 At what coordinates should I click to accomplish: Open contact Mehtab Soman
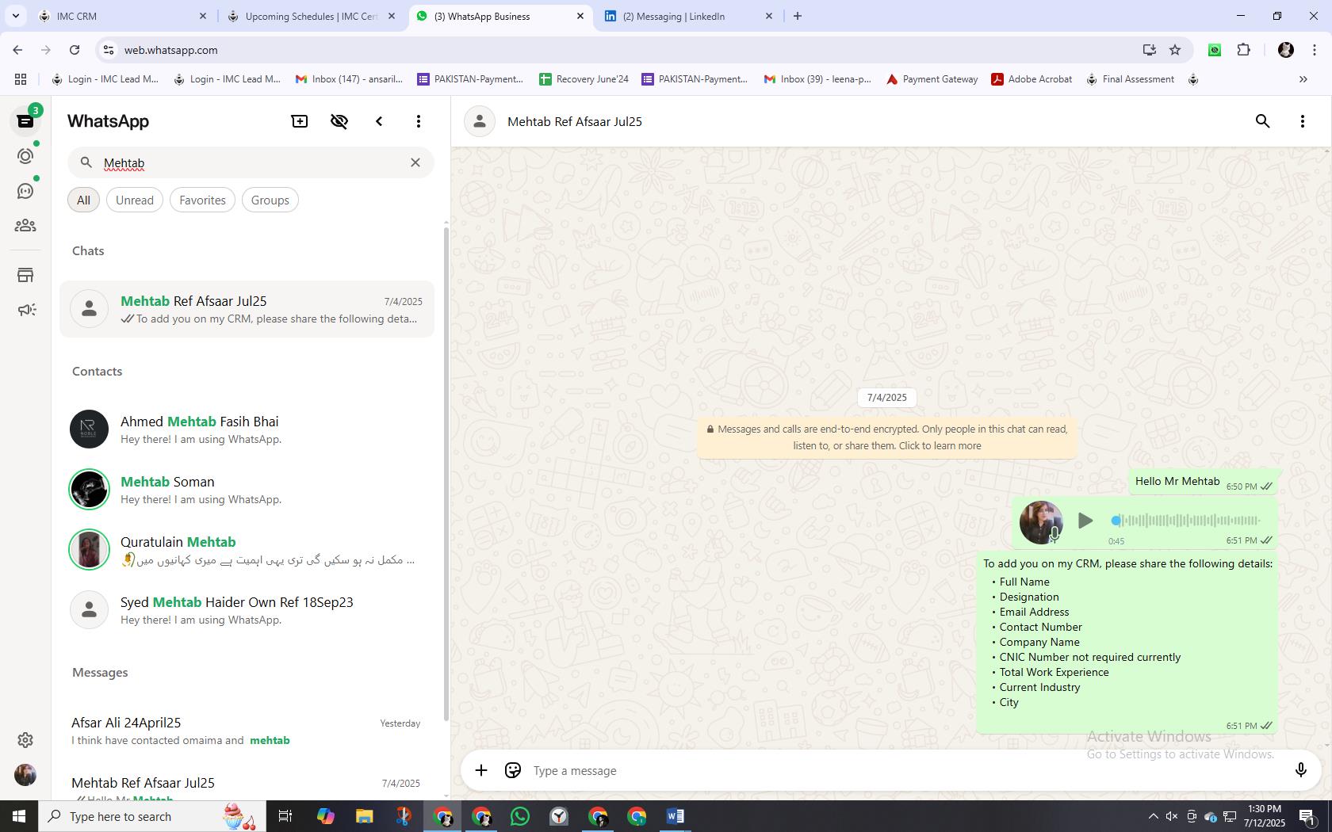click(x=247, y=490)
